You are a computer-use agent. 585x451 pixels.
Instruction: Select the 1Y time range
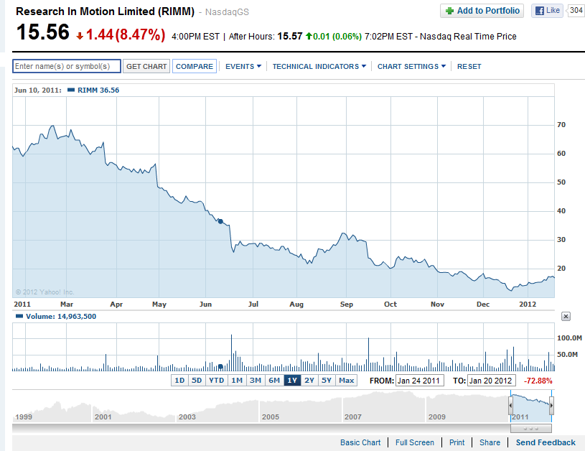pyautogui.click(x=292, y=381)
